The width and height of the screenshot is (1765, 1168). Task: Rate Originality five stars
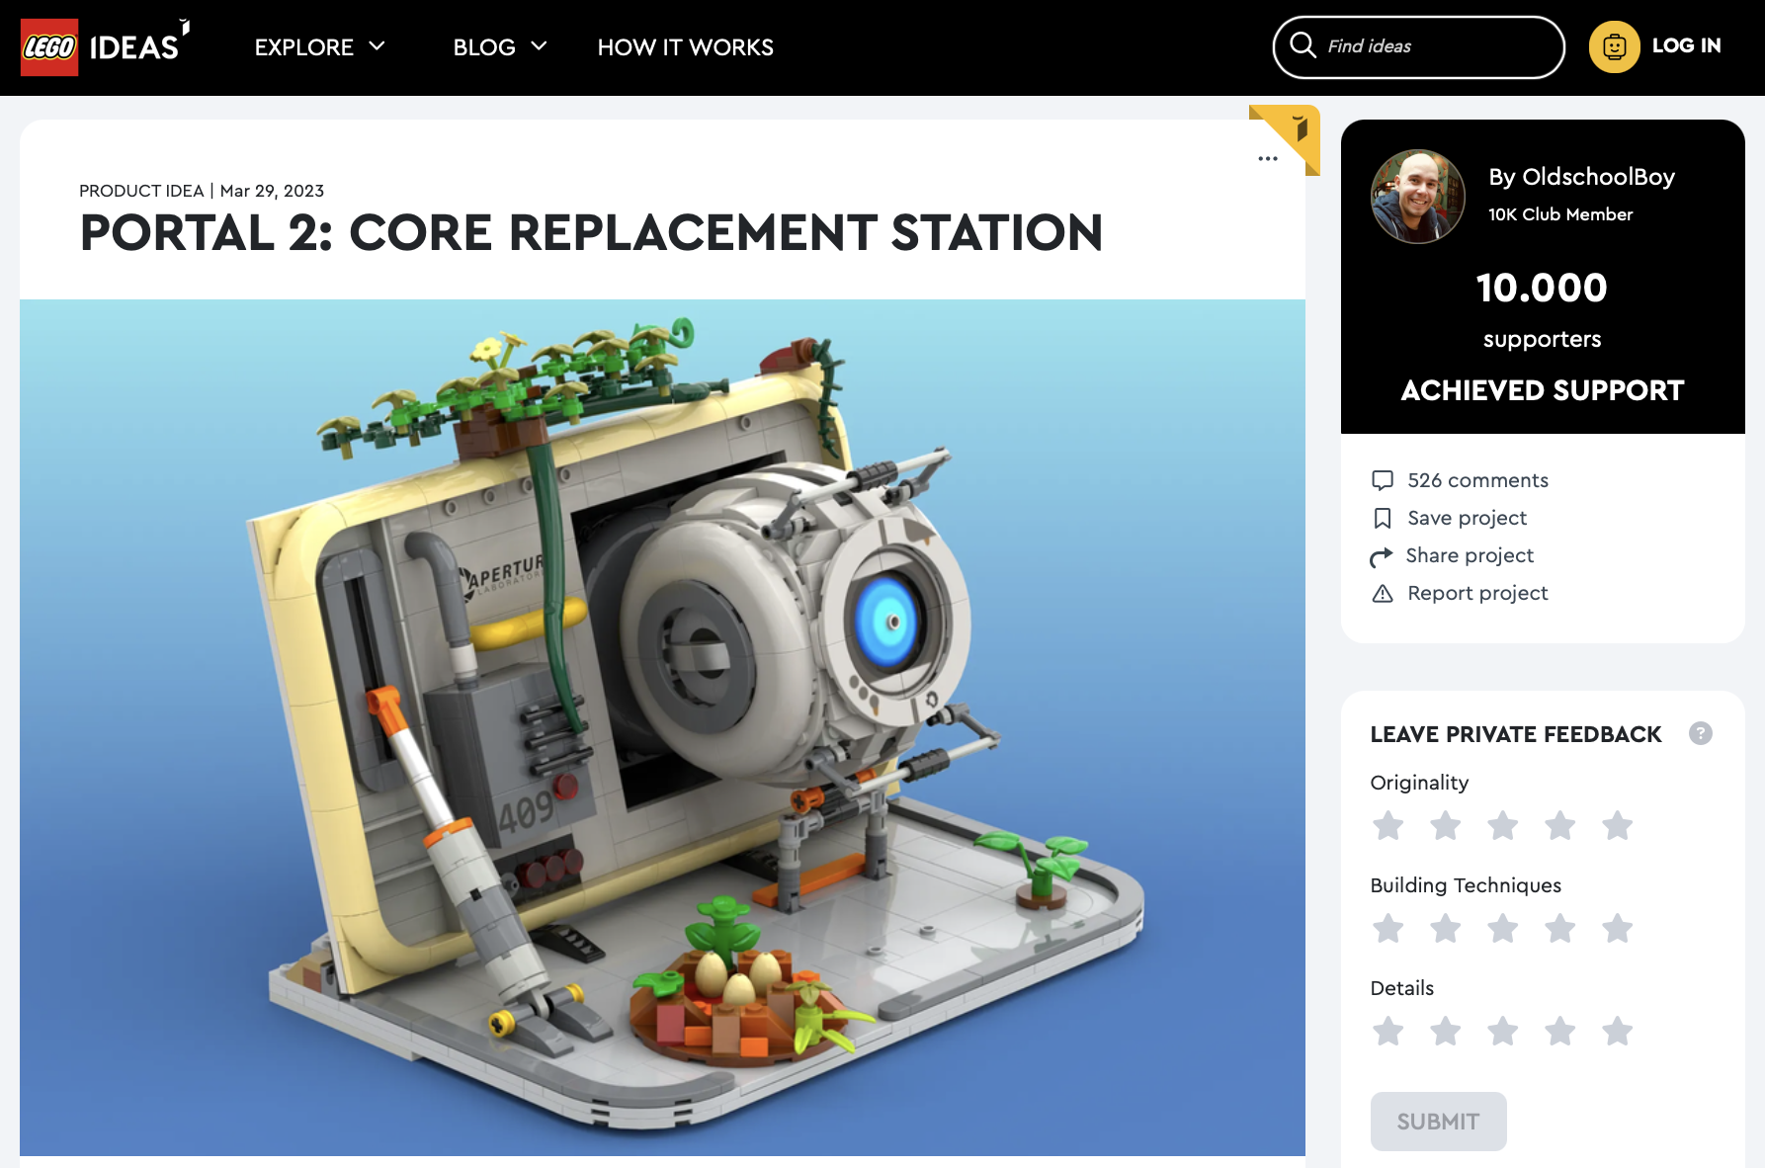click(1618, 825)
